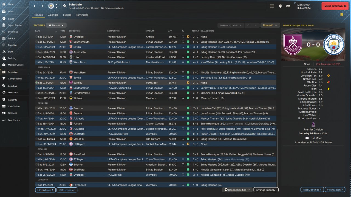Select the row circle for Aston Villa fixture
The width and height of the screenshot is (351, 197).
(36, 52)
